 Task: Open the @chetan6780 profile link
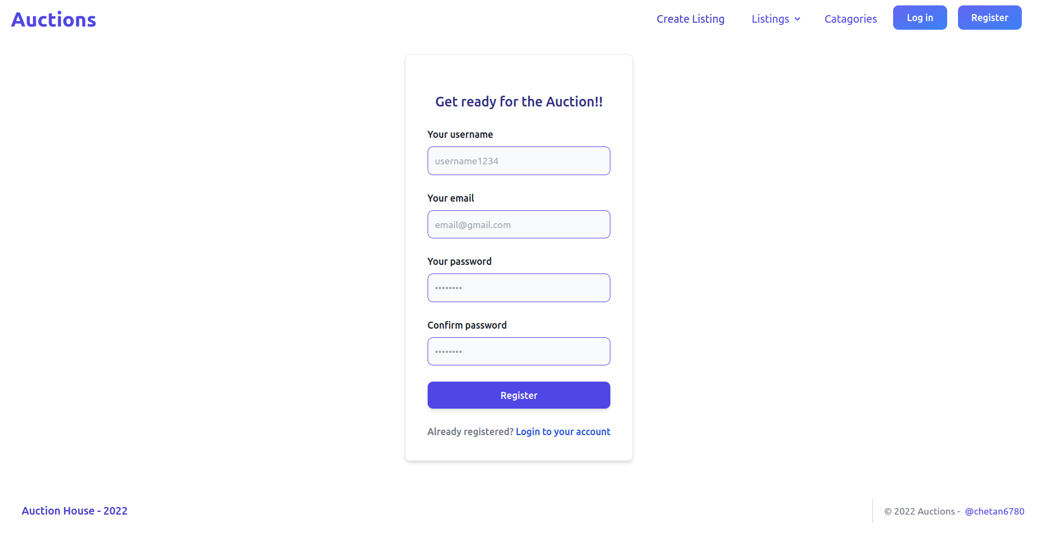(994, 511)
